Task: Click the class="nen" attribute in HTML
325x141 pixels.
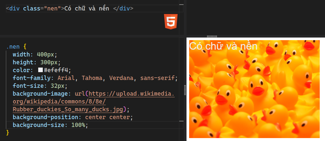Action: (x=42, y=8)
